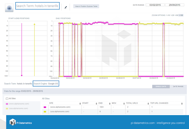The image size is (189, 129).
Task: Click the start date field 03/02/2015
Action: click(x=155, y=5)
